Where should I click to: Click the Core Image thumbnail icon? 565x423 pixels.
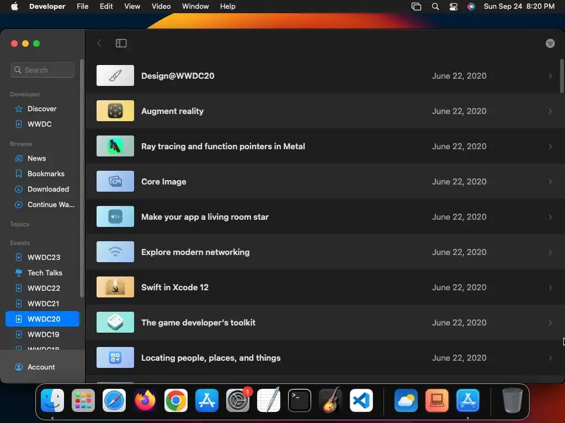point(115,181)
